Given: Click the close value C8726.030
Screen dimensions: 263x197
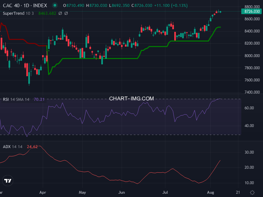Looking at the screenshot, I should tap(142, 6).
